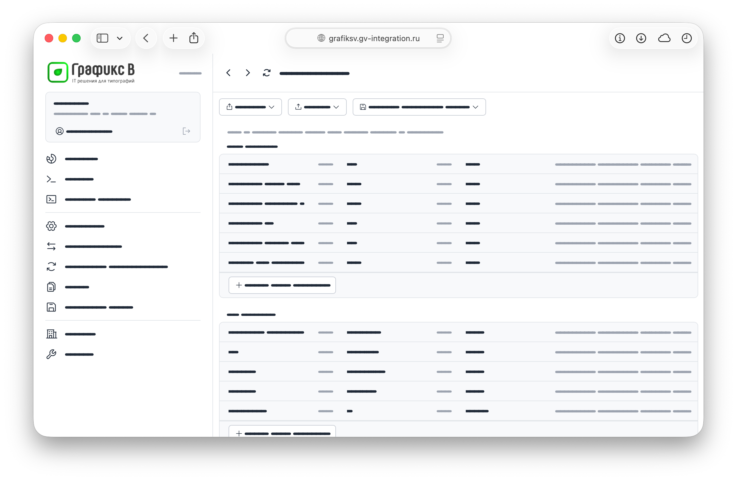The height and width of the screenshot is (481, 737).
Task: Open the share-icon dropdown button
Action: [251, 107]
